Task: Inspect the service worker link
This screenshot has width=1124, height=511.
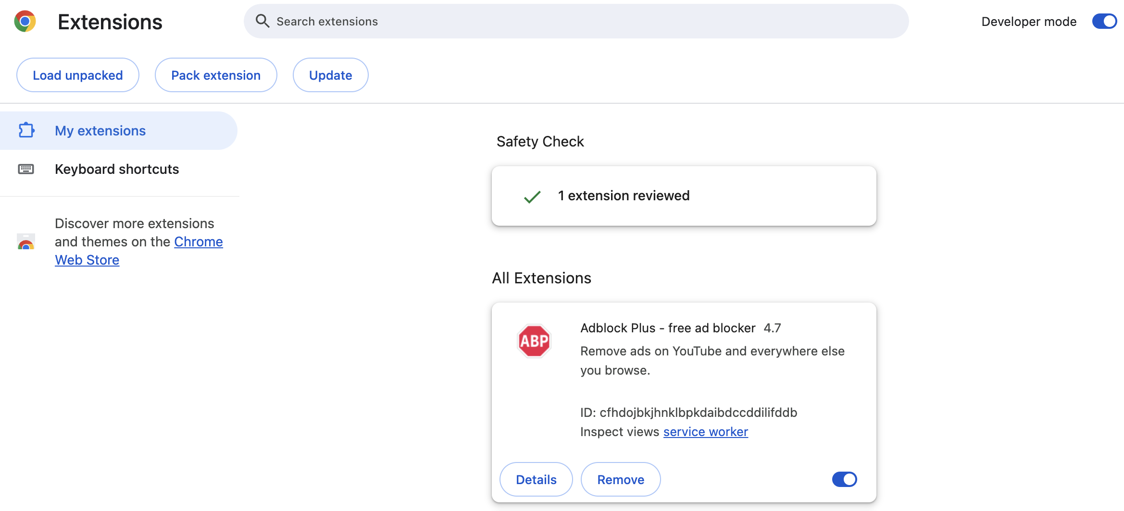Action: pos(706,432)
